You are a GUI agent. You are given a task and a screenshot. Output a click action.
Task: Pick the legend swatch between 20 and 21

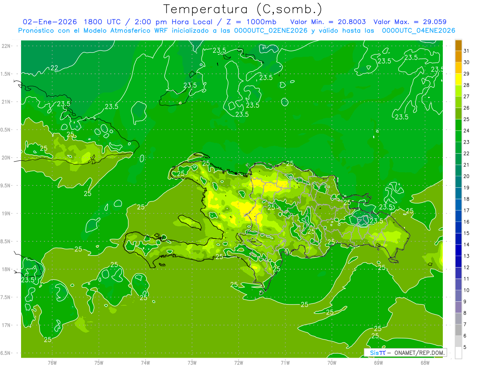458,170
